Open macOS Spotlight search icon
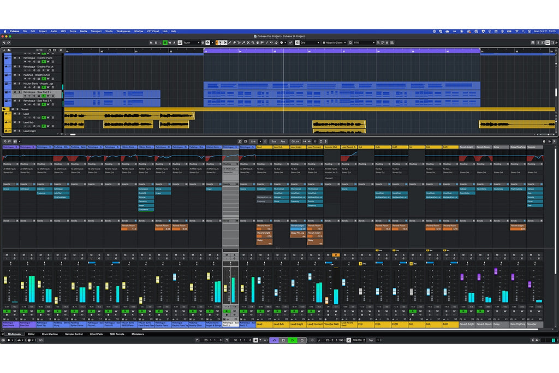559x373 pixels. [x=523, y=31]
